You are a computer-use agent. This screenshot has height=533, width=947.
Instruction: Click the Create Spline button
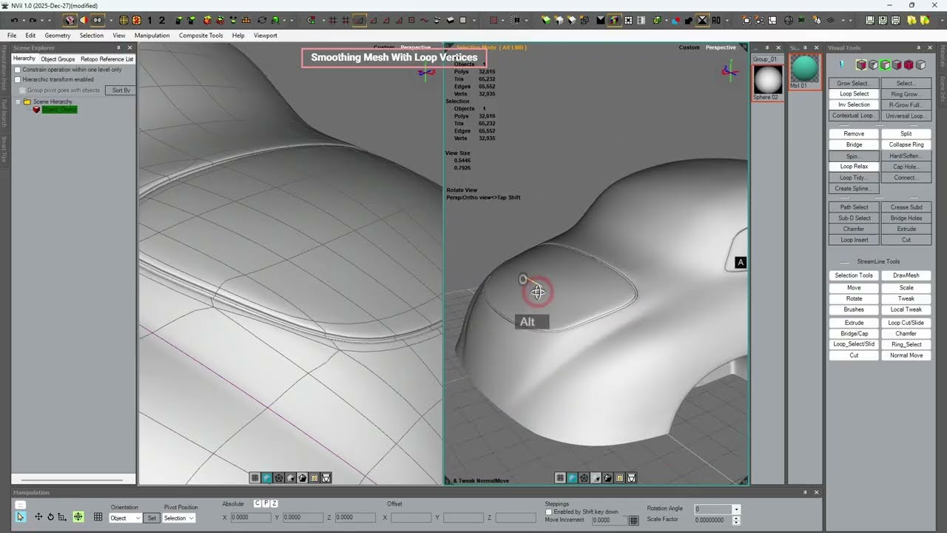[x=854, y=189]
